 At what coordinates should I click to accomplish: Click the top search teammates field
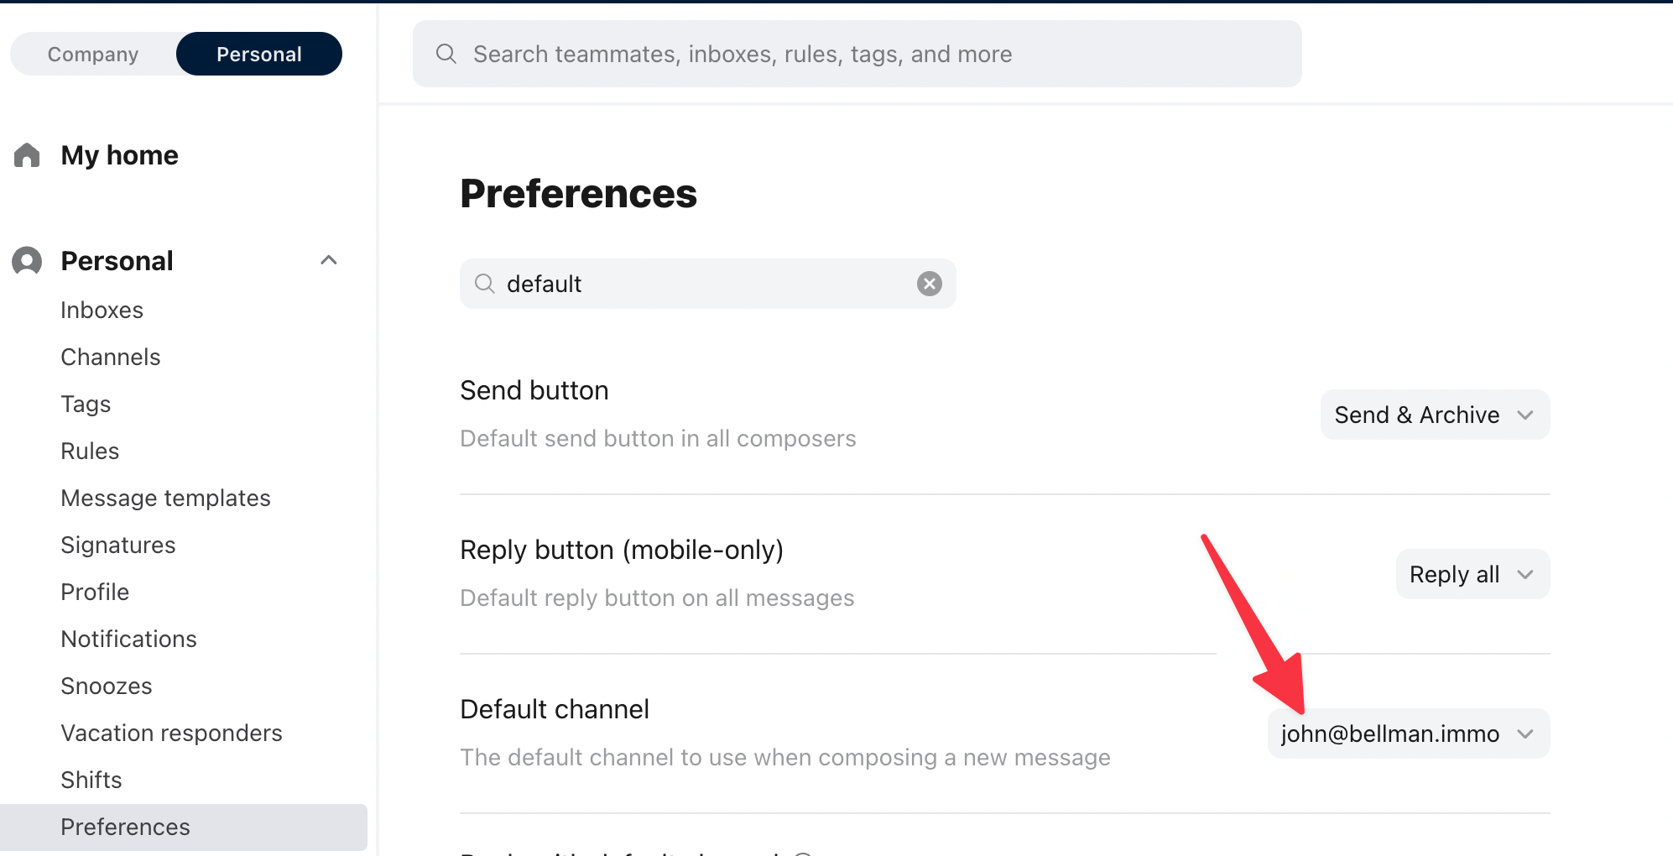(857, 54)
